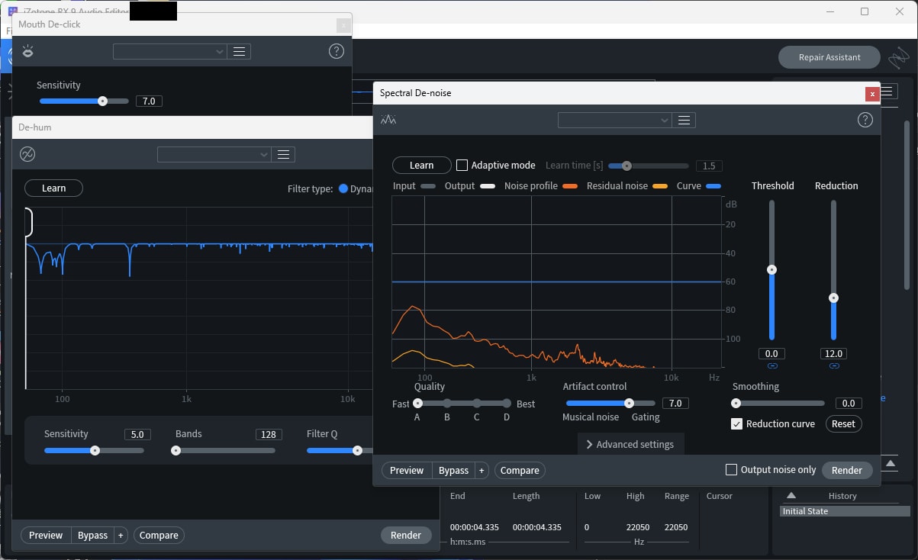Open the Mouth De-click preset menu icon

(239, 51)
